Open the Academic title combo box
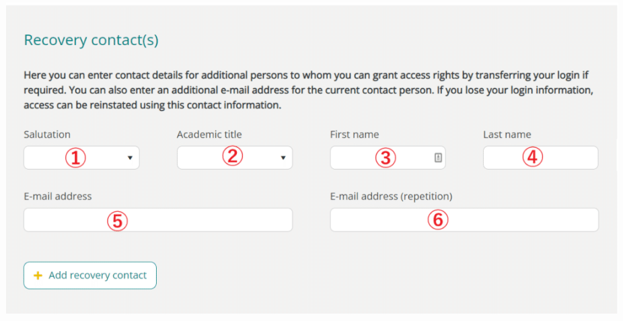Viewport: 623px width, 321px height. pyautogui.click(x=235, y=157)
